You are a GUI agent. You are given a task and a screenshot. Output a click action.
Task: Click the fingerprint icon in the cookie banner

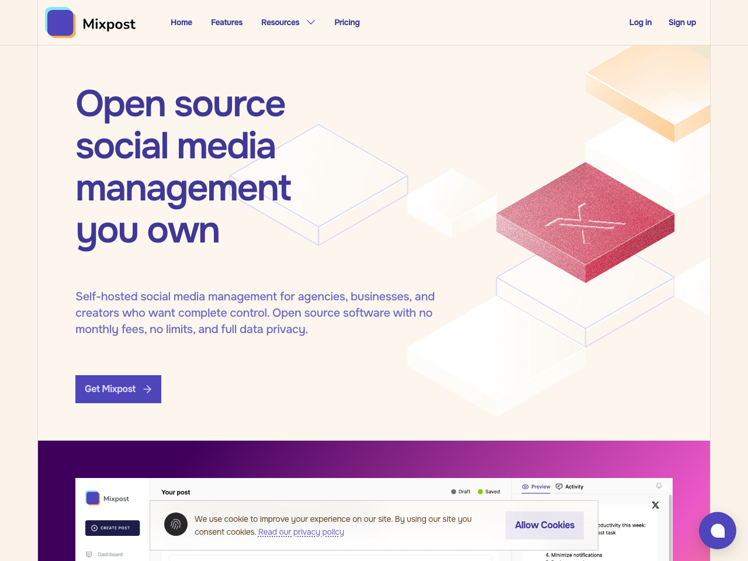click(175, 524)
